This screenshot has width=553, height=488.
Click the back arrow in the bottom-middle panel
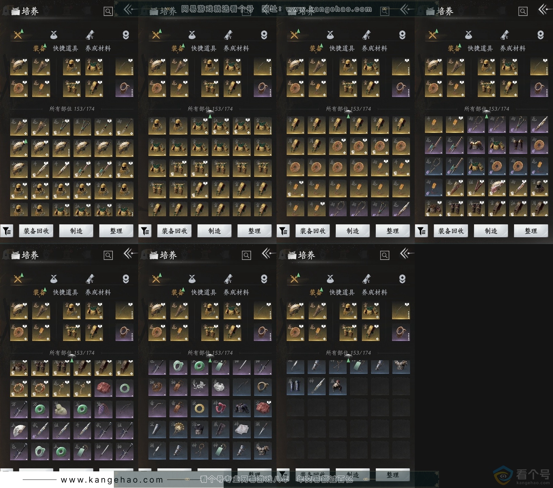pos(268,253)
